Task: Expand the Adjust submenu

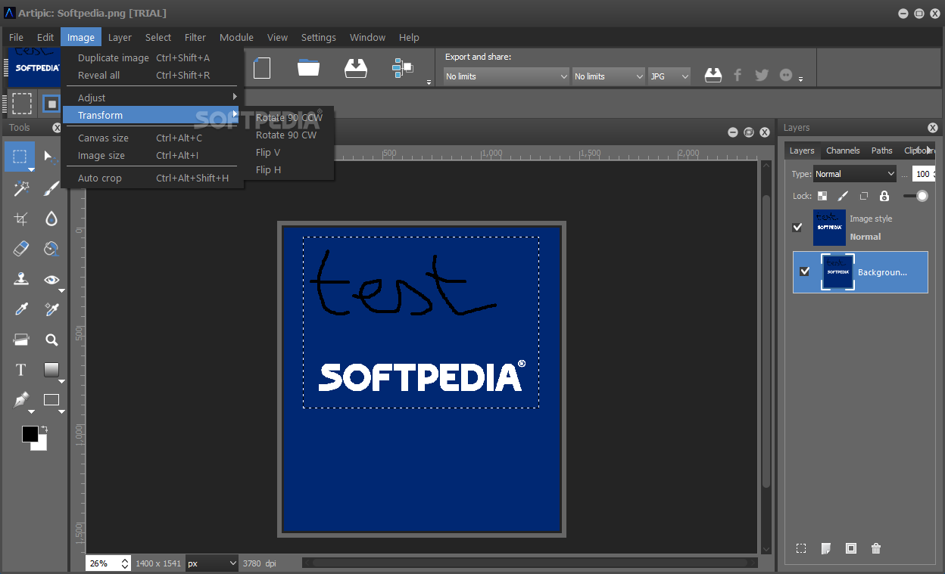Action: tap(152, 98)
